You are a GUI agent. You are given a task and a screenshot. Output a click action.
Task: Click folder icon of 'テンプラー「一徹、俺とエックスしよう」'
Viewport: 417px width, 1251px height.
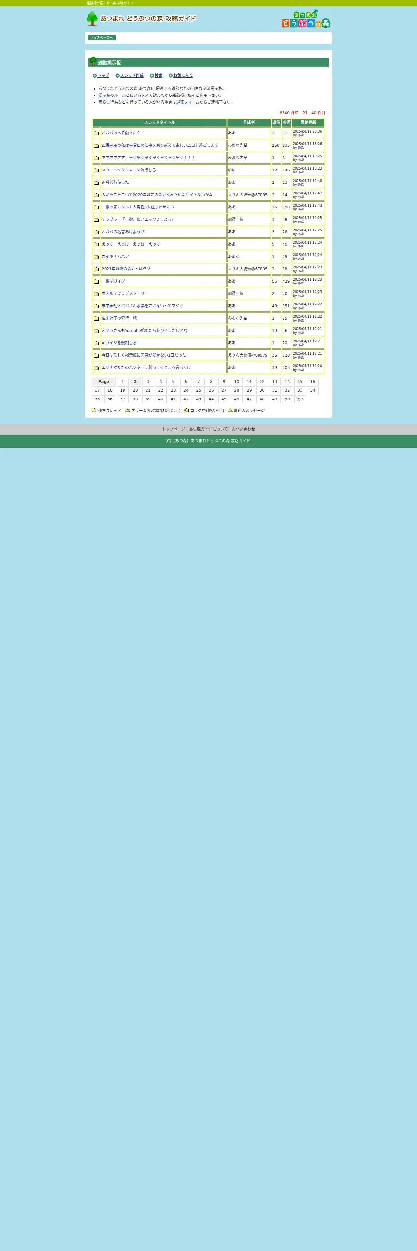pos(96,220)
